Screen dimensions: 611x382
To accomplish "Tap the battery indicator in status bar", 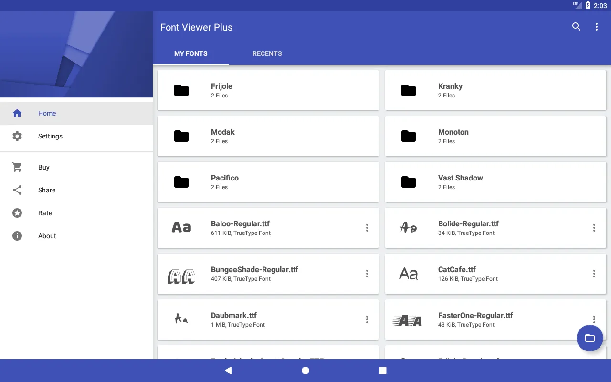I will tap(588, 6).
